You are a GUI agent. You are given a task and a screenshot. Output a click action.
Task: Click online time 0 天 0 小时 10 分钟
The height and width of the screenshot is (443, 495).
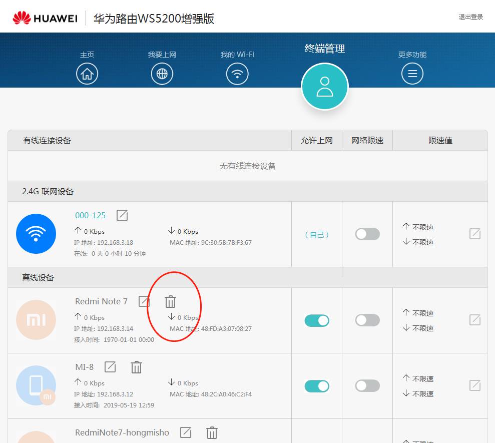pyautogui.click(x=119, y=254)
